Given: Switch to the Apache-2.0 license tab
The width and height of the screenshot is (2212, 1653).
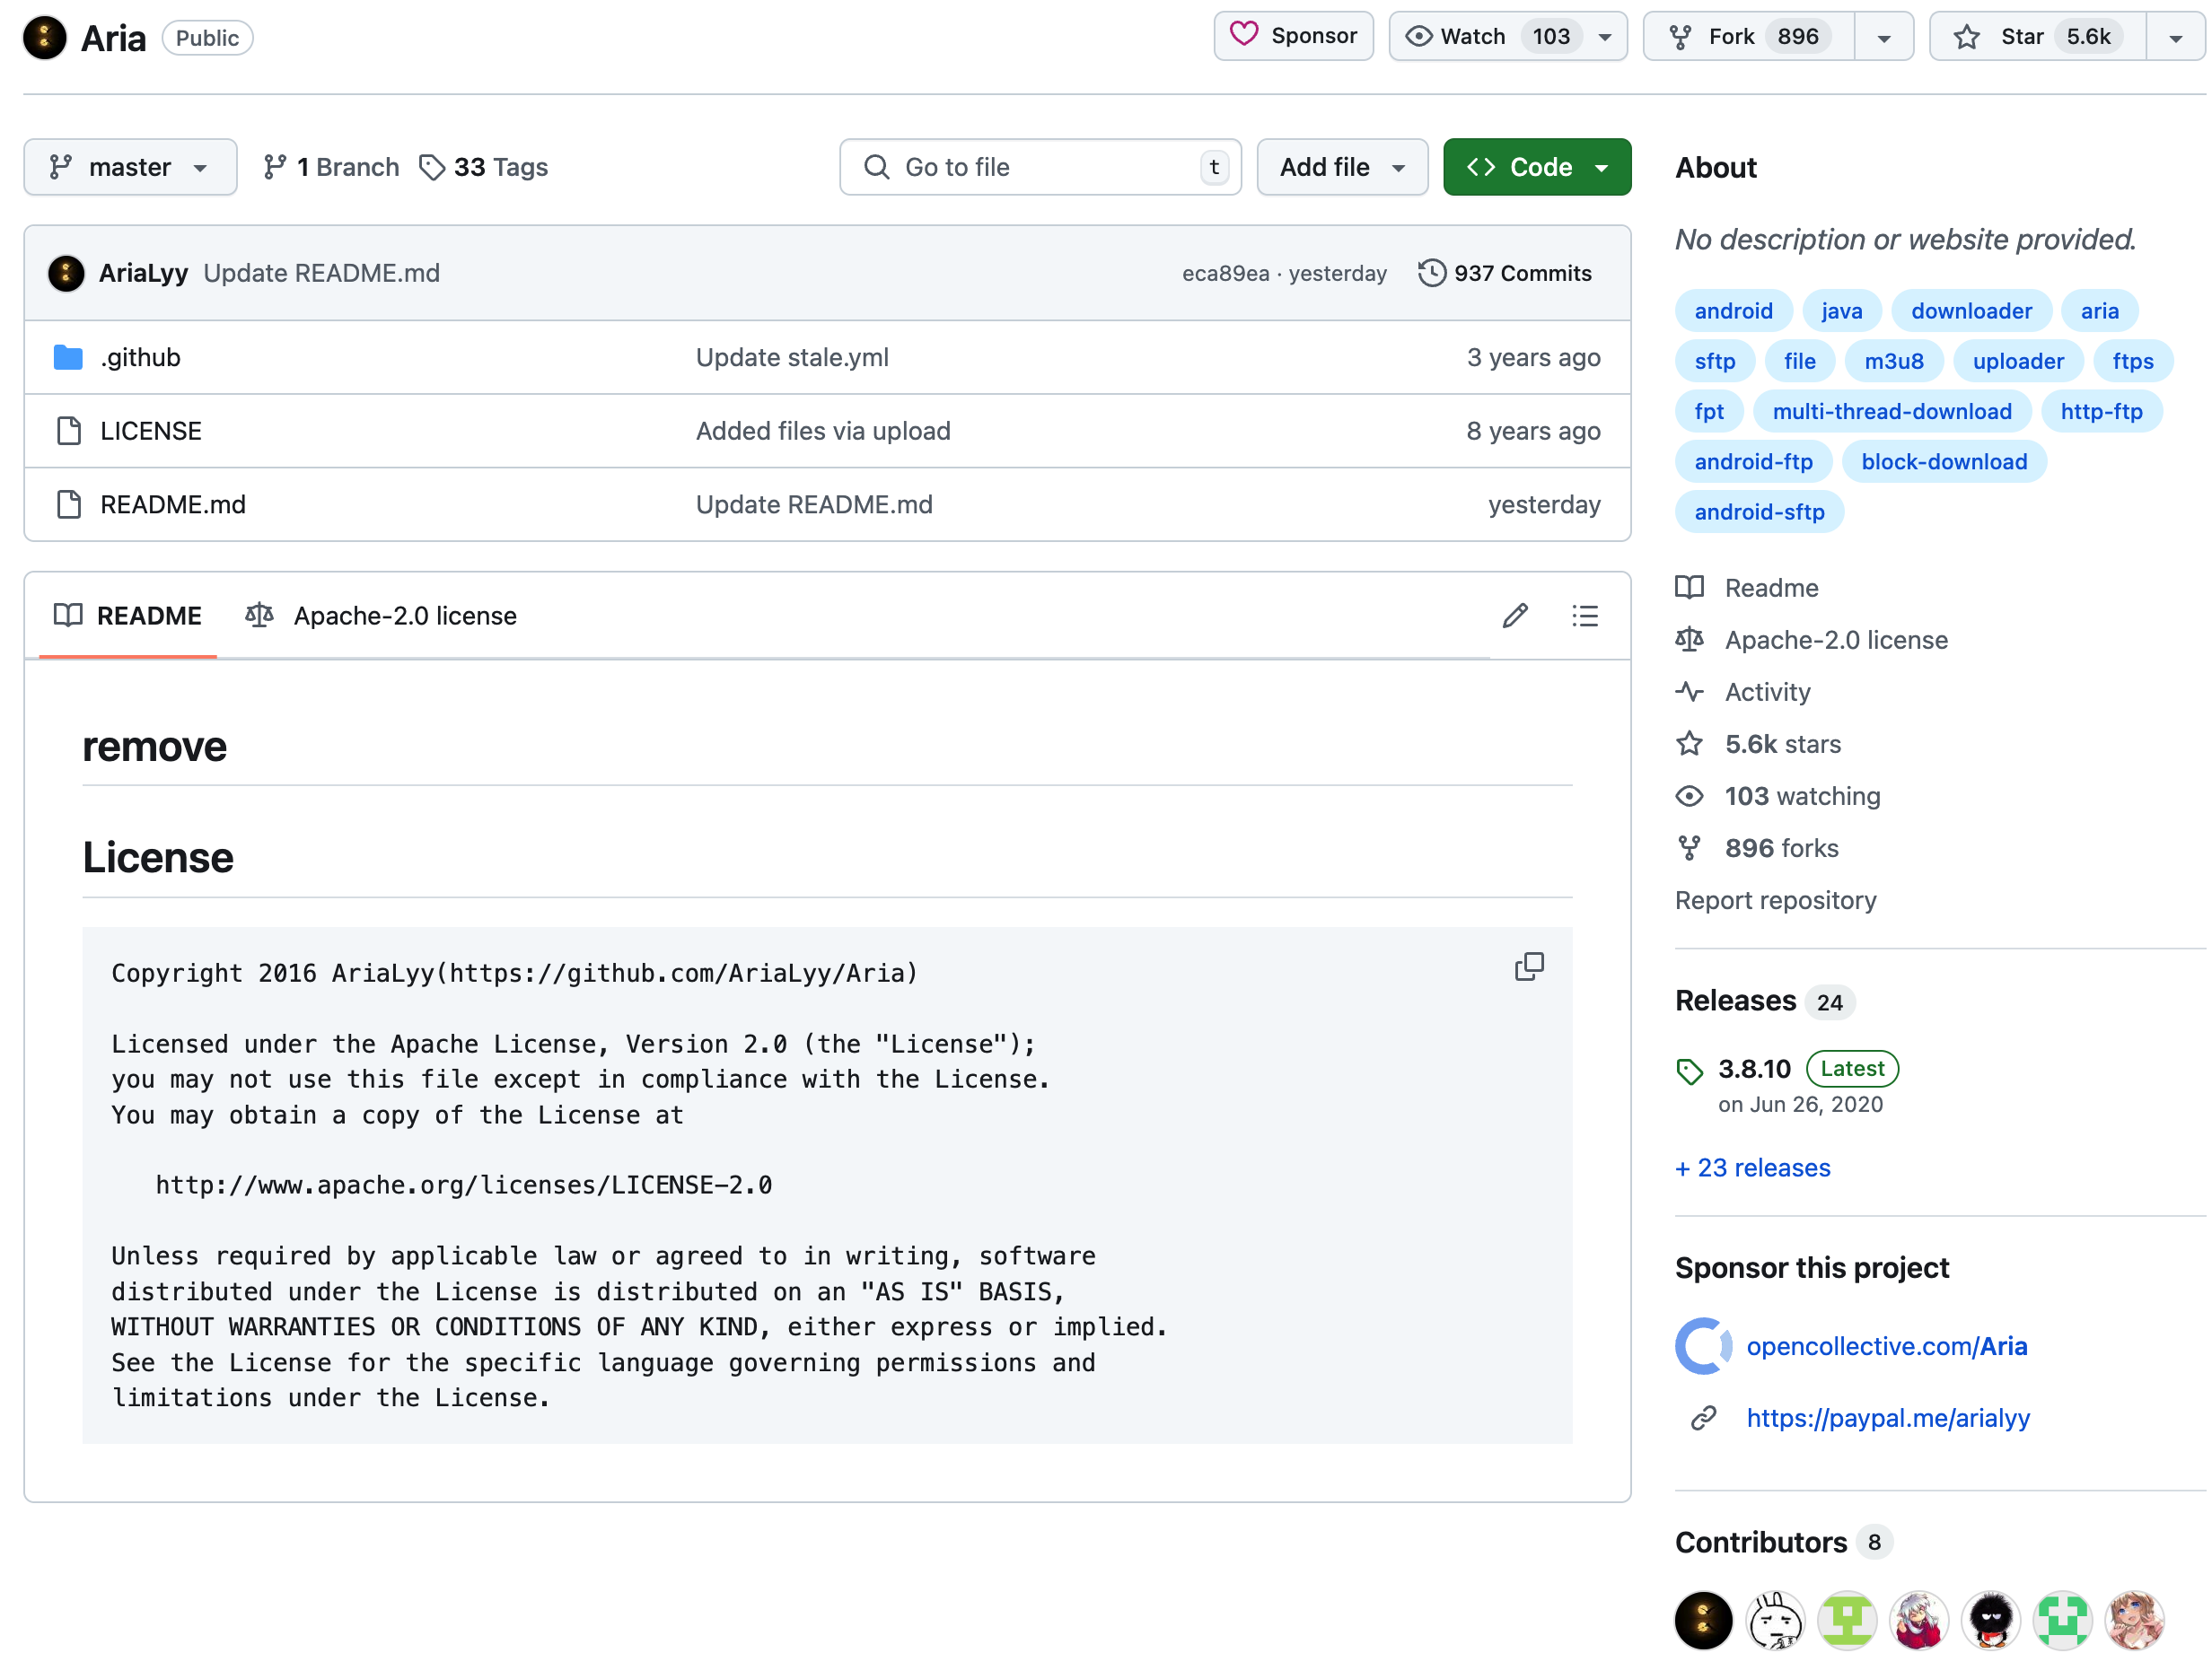Looking at the screenshot, I should 381,616.
